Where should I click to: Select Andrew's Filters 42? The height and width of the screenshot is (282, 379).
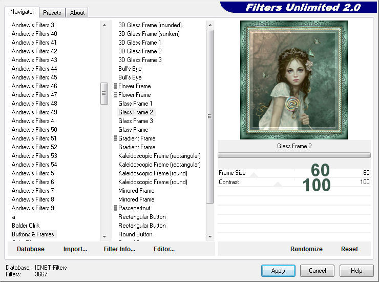click(34, 51)
